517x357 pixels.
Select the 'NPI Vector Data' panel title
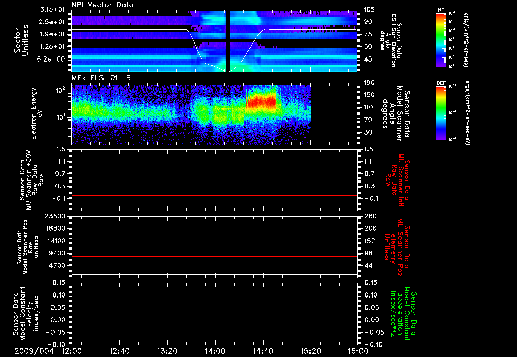(102, 5)
